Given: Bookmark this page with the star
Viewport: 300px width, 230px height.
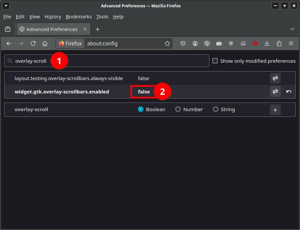Looking at the screenshot, I should (167, 43).
